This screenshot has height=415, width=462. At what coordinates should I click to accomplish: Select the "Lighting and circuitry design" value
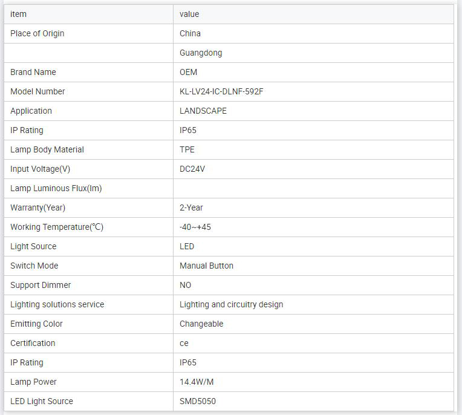[231, 304]
